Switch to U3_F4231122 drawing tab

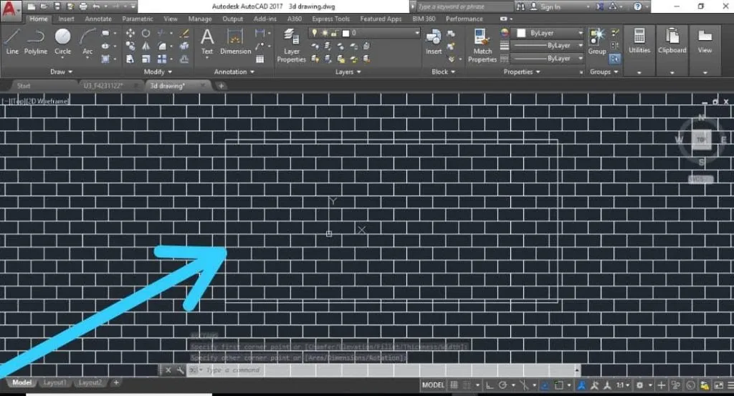click(x=103, y=85)
